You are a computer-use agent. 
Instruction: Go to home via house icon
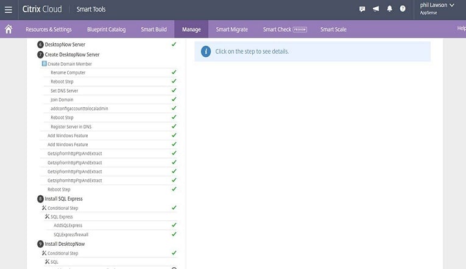(9, 29)
